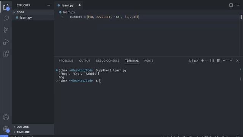Click the zsh terminal shell indicator
This screenshot has height=137, width=243.
194,61
